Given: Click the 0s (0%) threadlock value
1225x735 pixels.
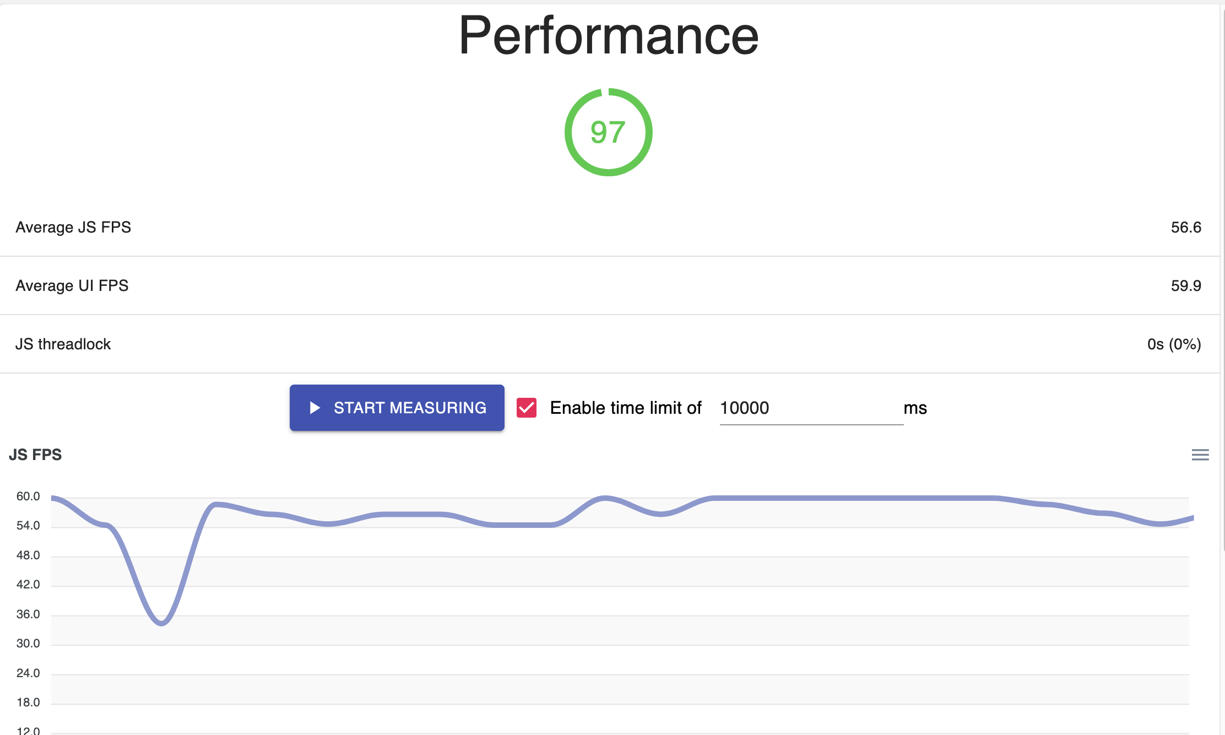Looking at the screenshot, I should tap(1174, 344).
